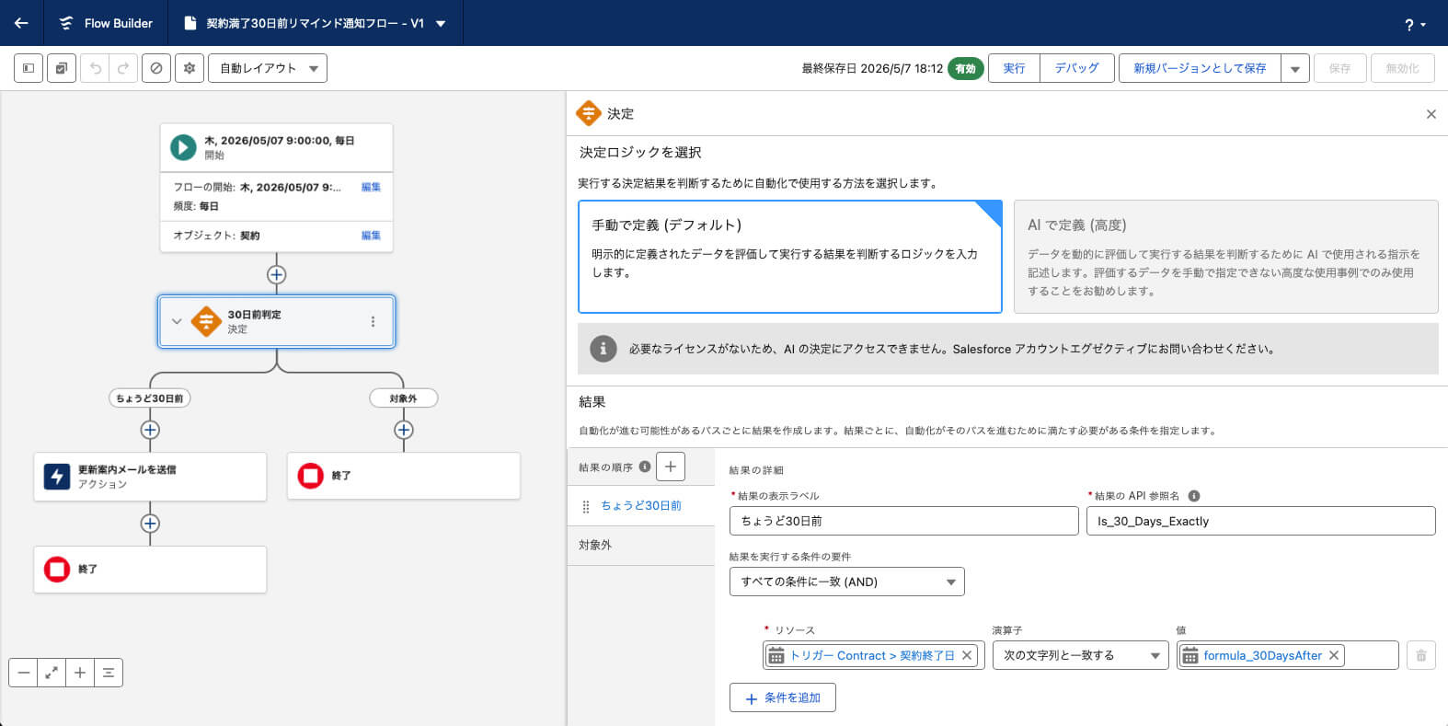1448x726 pixels.
Task: Click the green start play icon
Action: click(183, 147)
